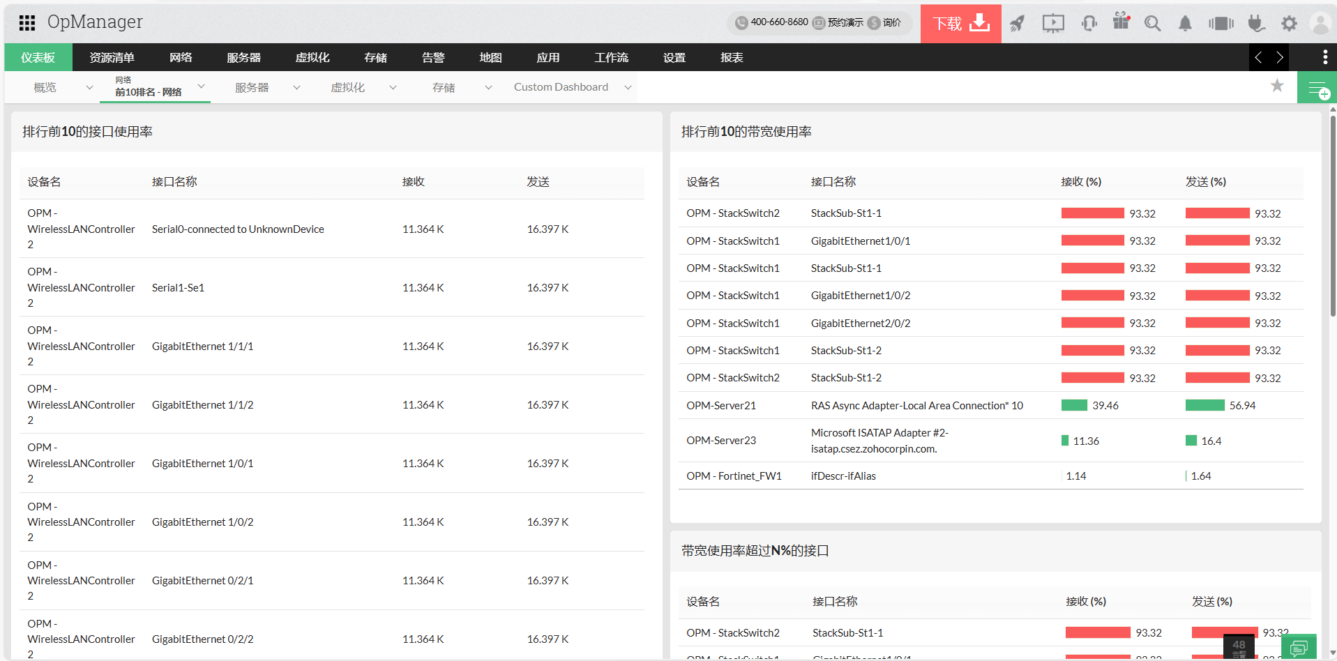Click the green 56.94 transmit bar
Image resolution: width=1337 pixels, height=661 pixels.
1205,405
